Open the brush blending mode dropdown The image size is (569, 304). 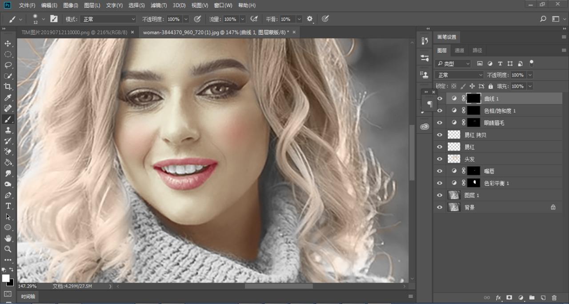coord(108,19)
